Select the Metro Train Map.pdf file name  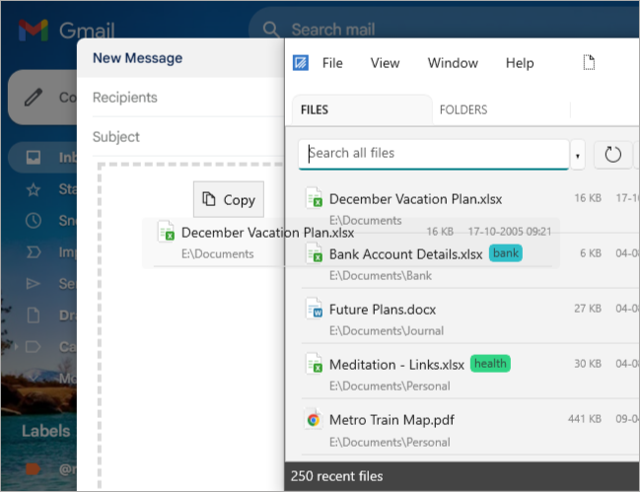[x=391, y=420]
